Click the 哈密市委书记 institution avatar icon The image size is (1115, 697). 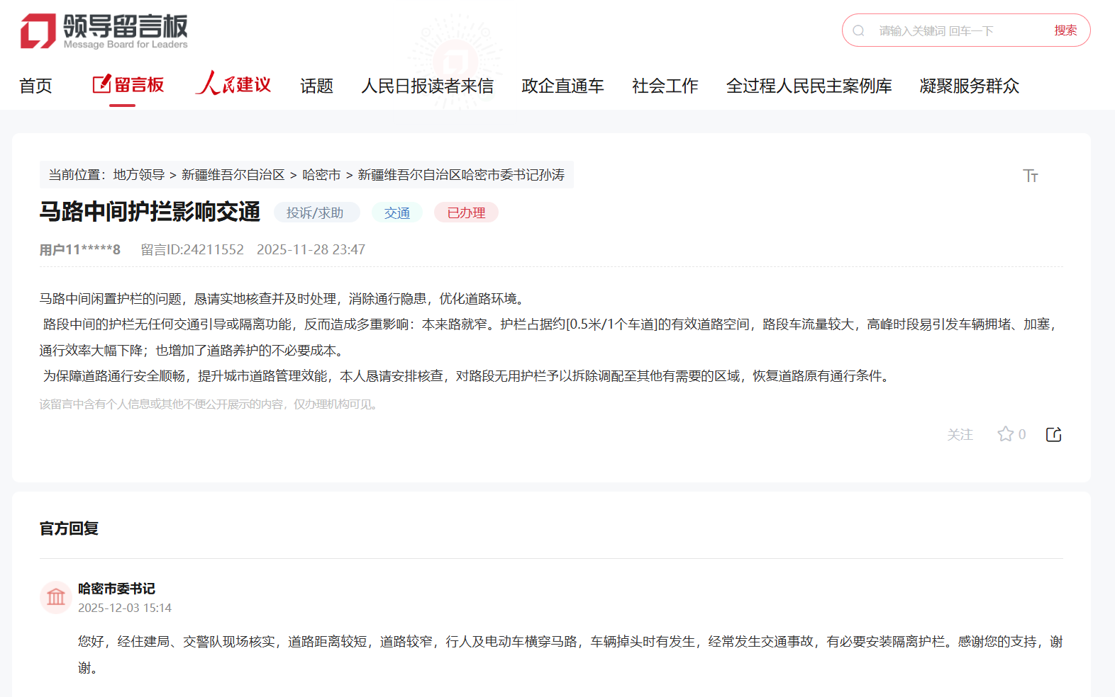(56, 597)
